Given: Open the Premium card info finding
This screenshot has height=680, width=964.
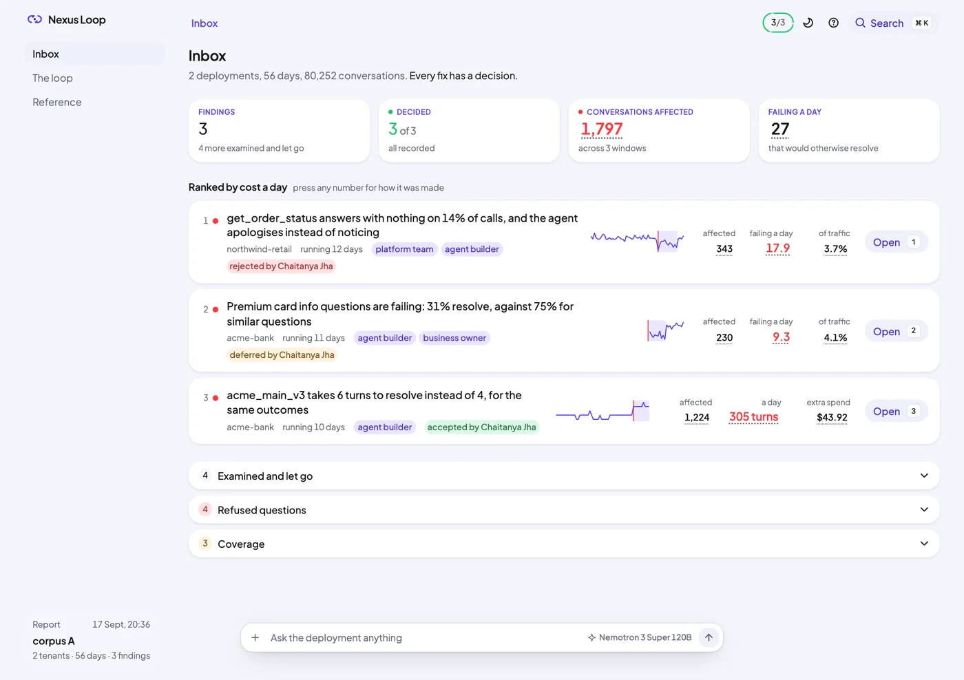Looking at the screenshot, I should pos(896,331).
